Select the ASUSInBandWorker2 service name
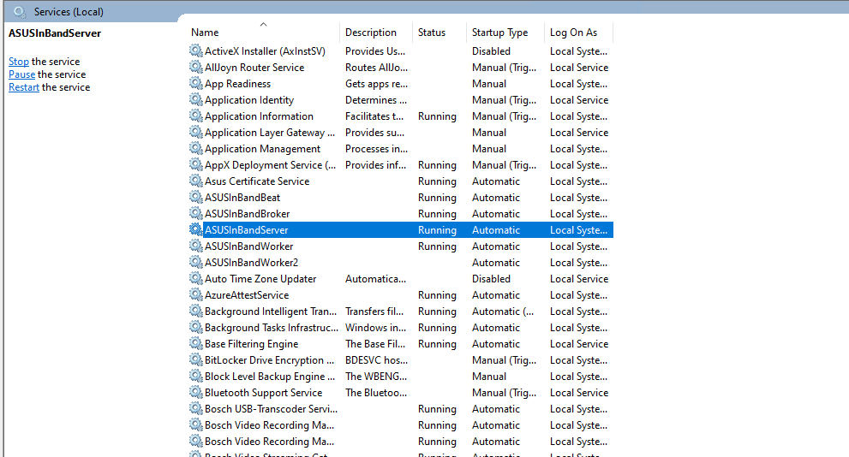 coord(251,262)
